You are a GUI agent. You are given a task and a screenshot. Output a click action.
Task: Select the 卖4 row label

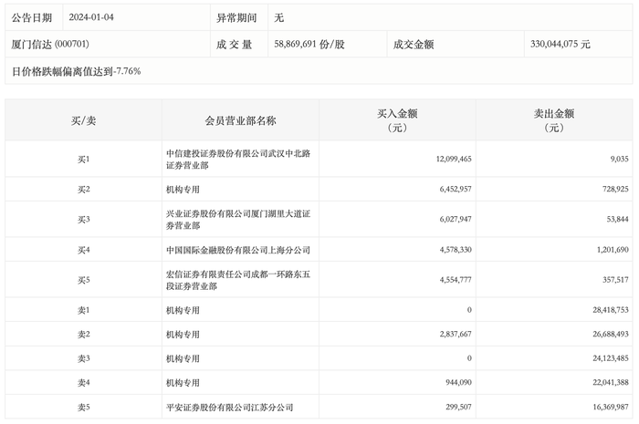(83, 383)
